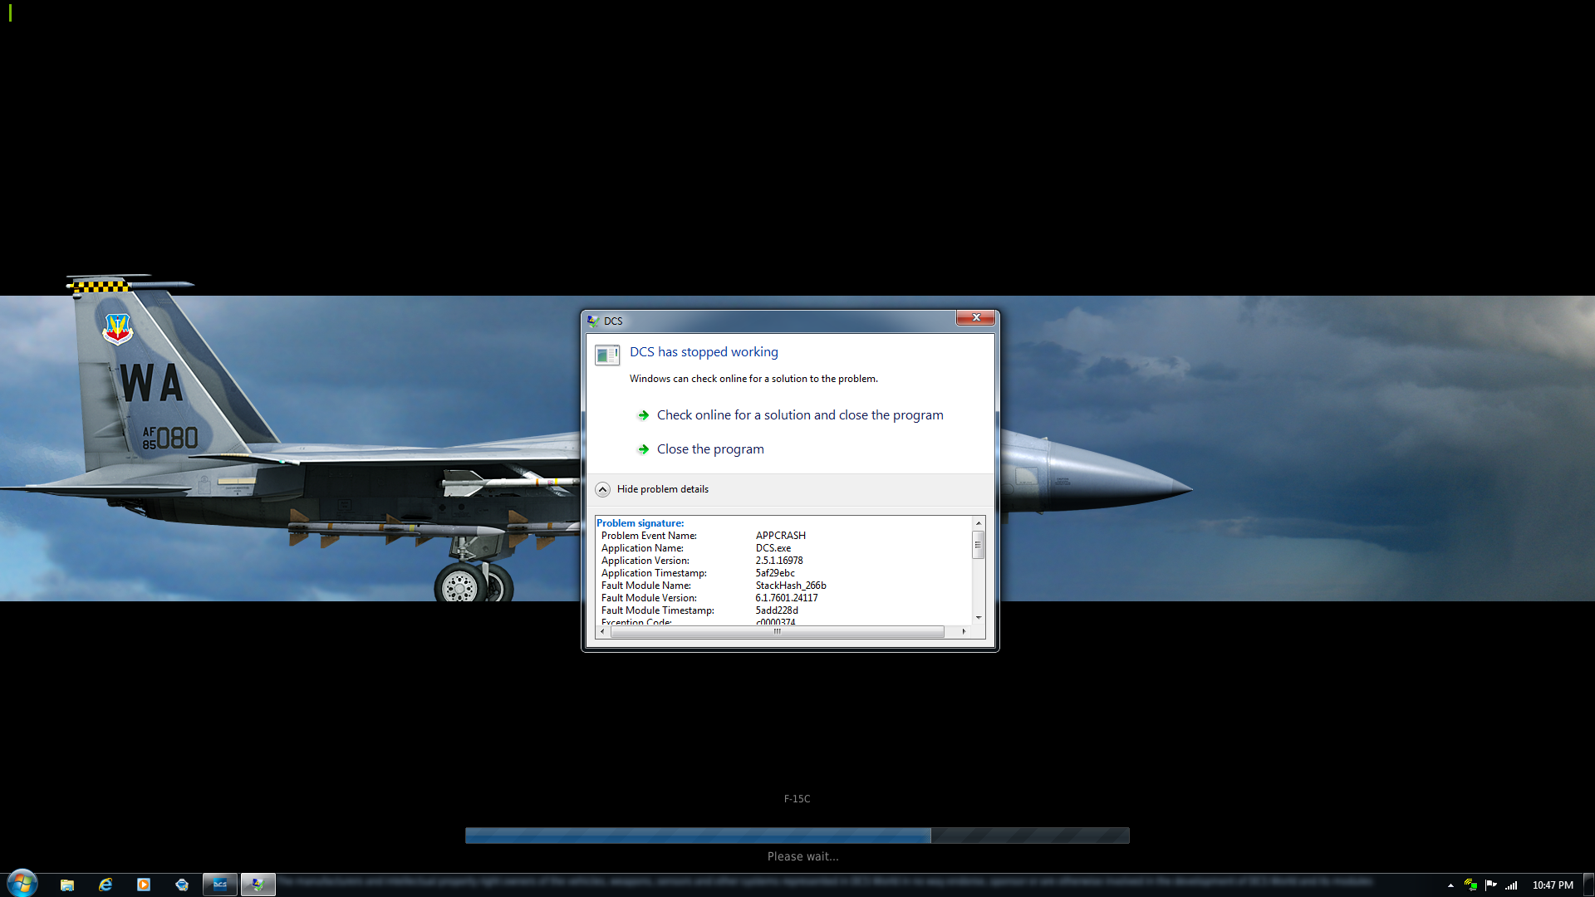Click the details vertical scrollbar up arrow

979,523
